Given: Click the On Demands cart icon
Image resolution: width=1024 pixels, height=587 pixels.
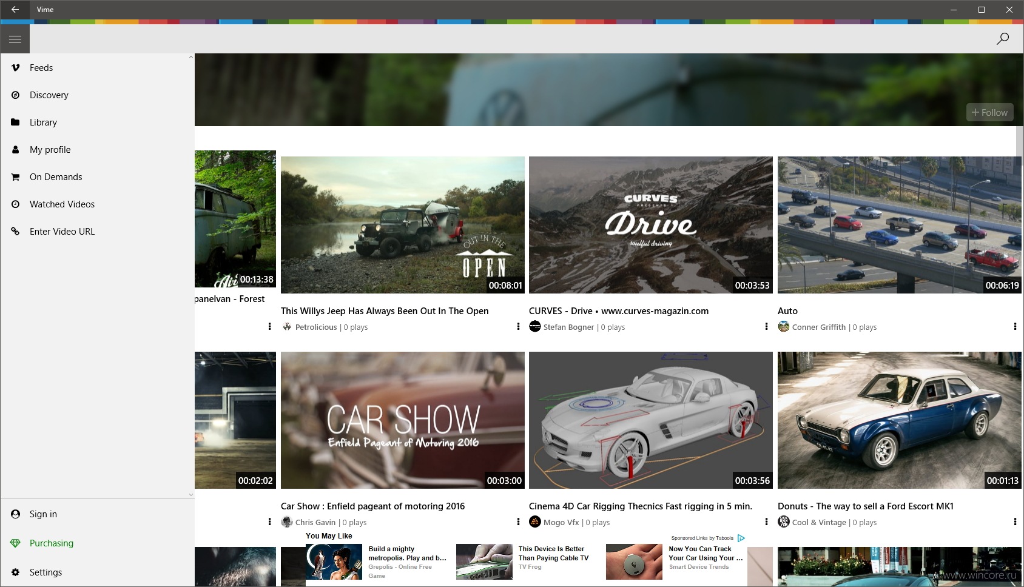Looking at the screenshot, I should (16, 177).
